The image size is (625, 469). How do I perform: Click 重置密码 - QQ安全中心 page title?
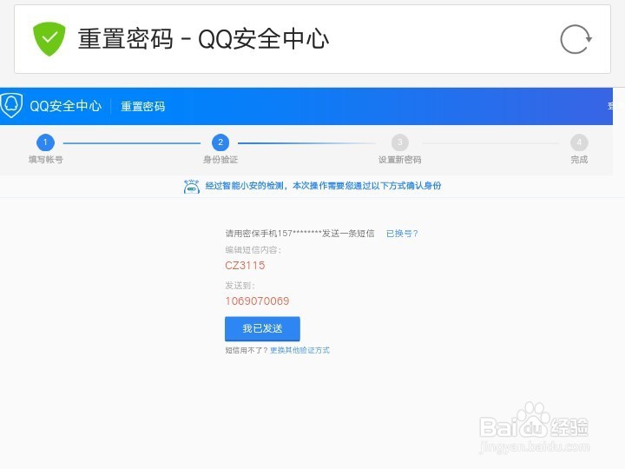203,39
